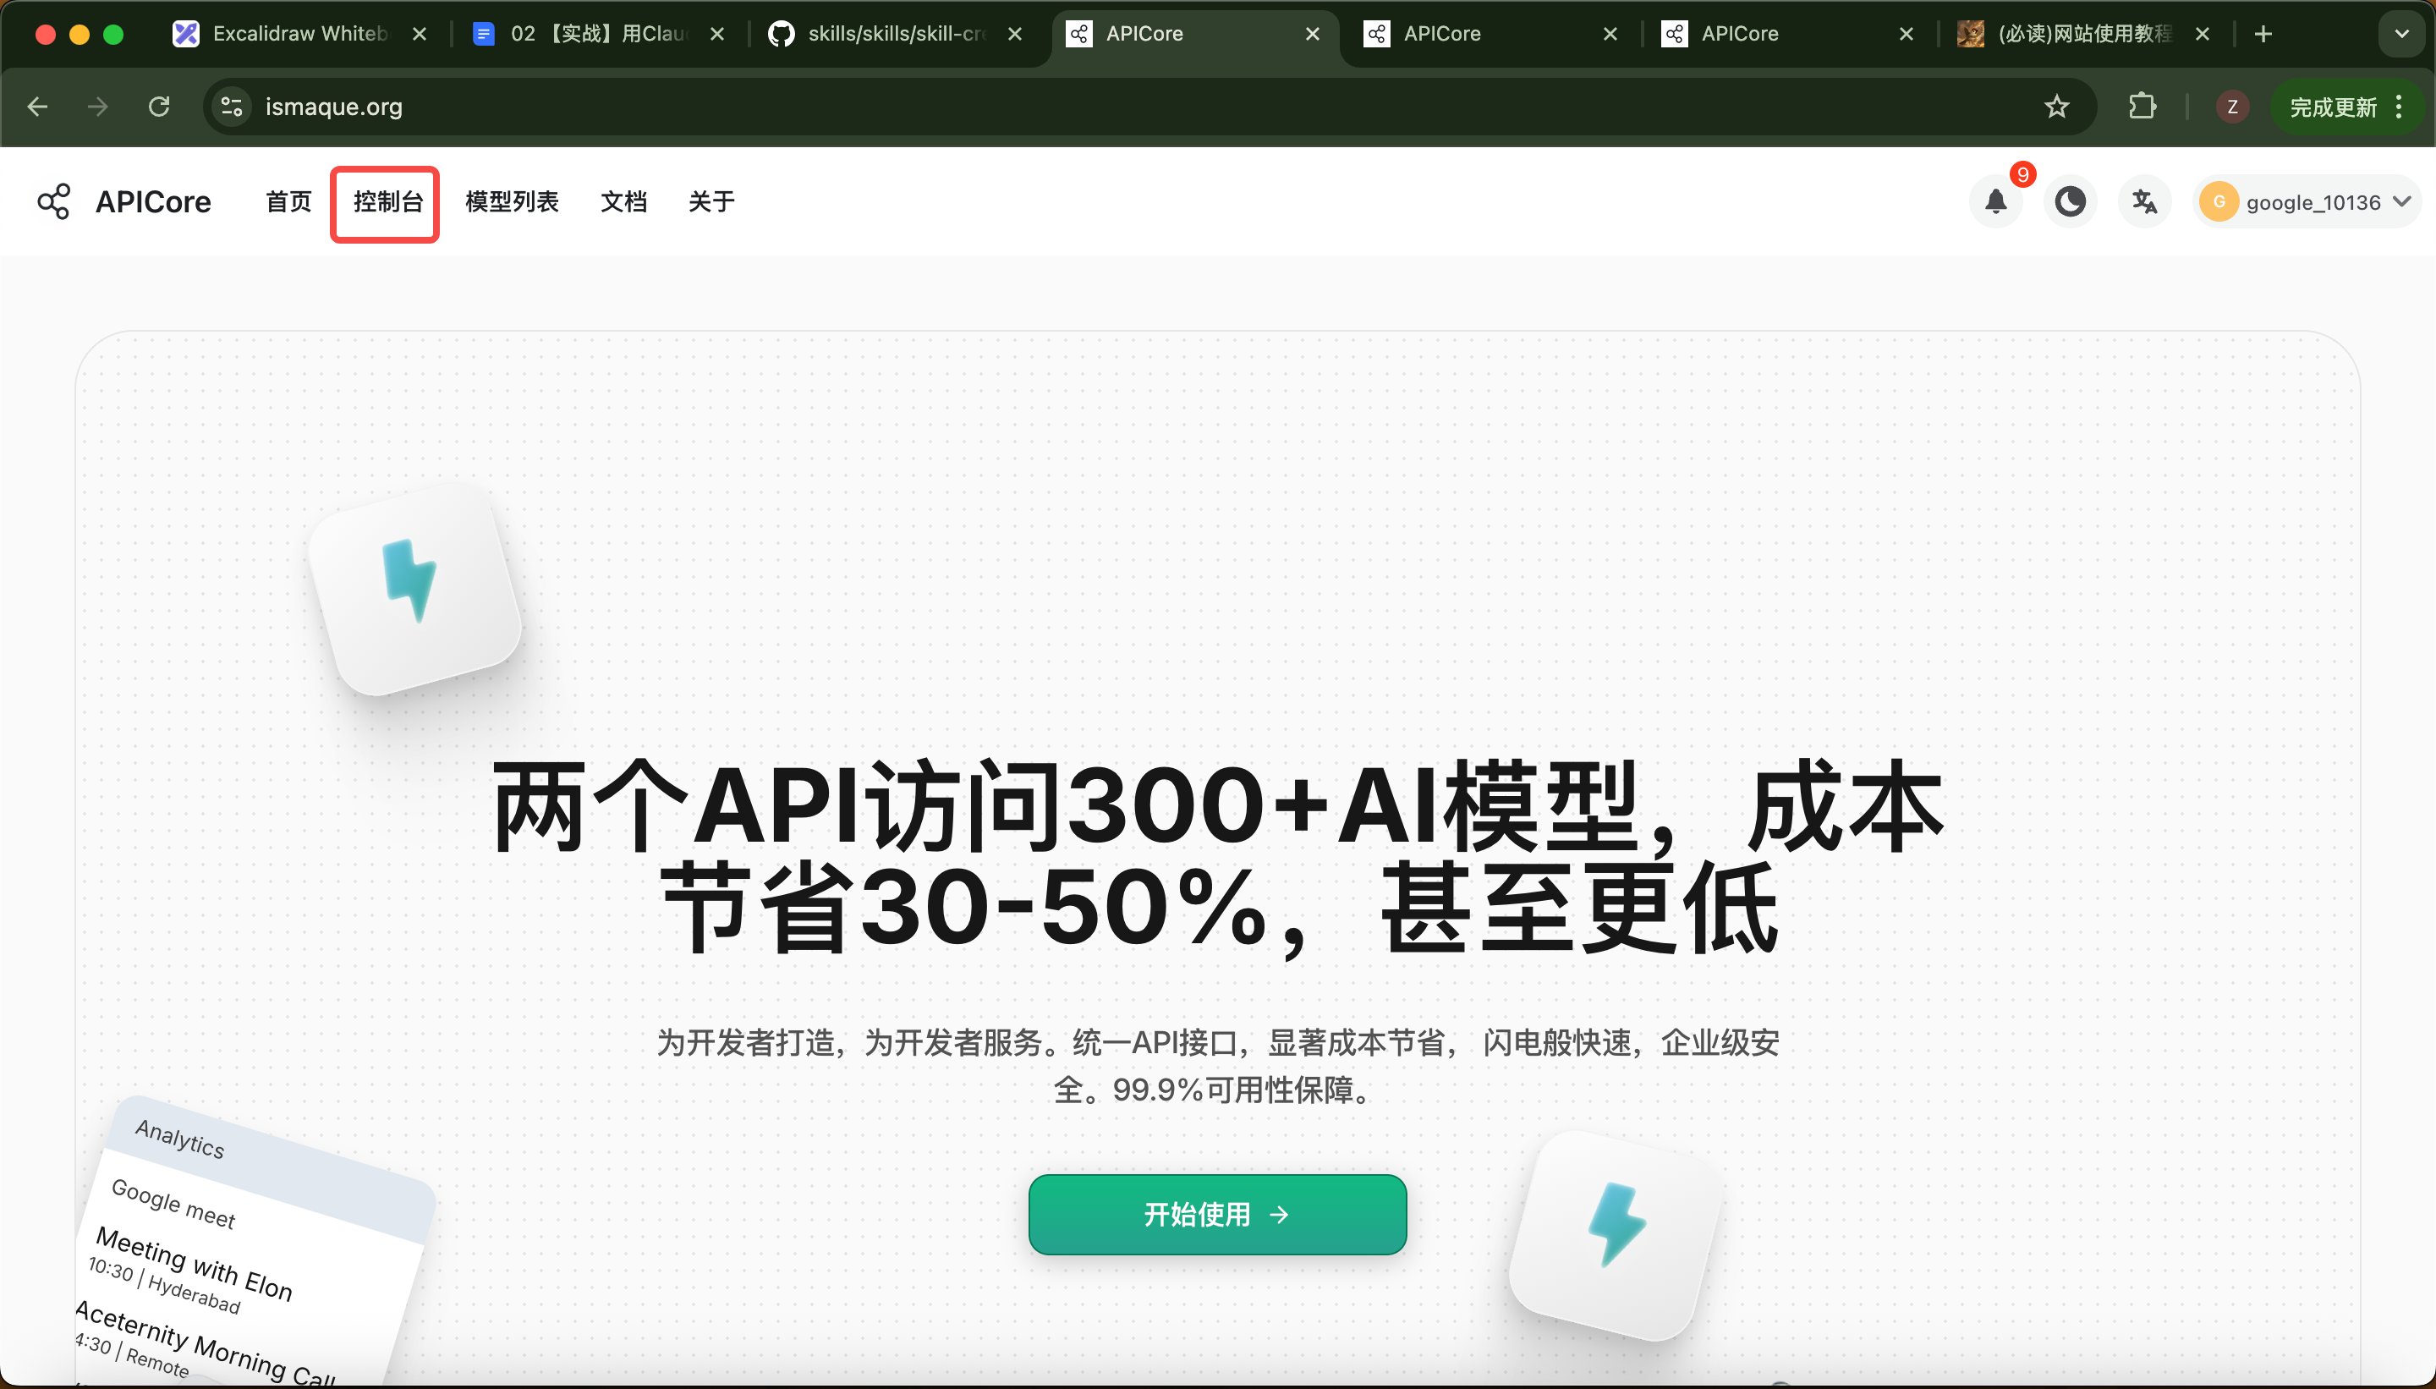Open the language translation switcher
Image resolution: width=2436 pixels, height=1389 pixels.
click(2144, 201)
